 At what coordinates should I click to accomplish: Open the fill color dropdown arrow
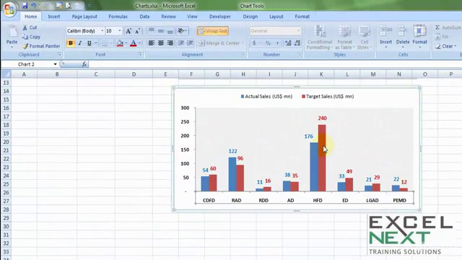pos(126,43)
